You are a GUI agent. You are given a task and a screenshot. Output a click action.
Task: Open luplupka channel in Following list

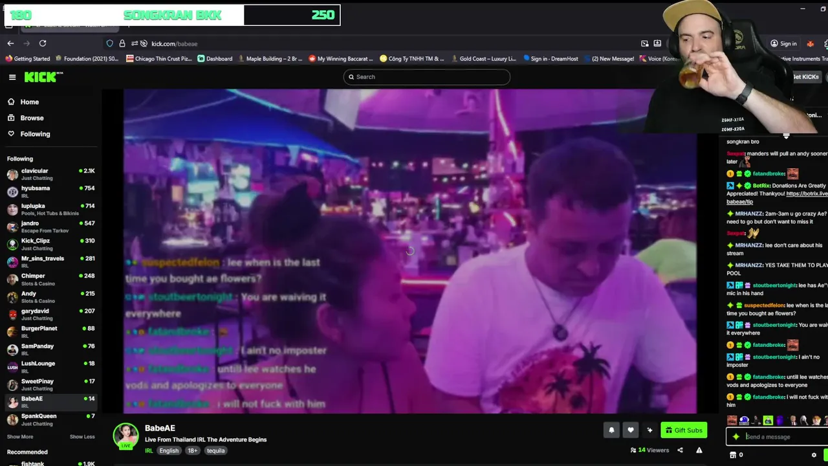(x=50, y=209)
